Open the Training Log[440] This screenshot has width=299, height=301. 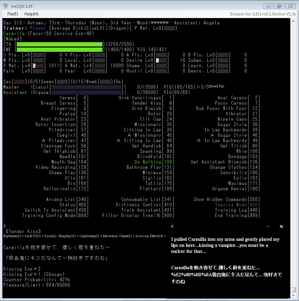(237, 210)
